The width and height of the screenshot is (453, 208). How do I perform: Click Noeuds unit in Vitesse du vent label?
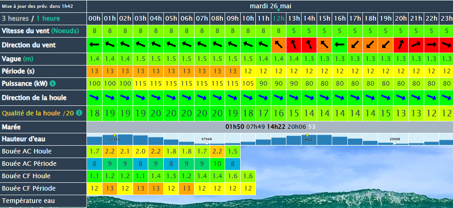coord(65,31)
